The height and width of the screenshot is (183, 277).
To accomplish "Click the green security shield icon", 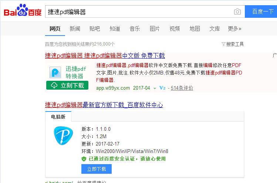I will (x=84, y=159).
